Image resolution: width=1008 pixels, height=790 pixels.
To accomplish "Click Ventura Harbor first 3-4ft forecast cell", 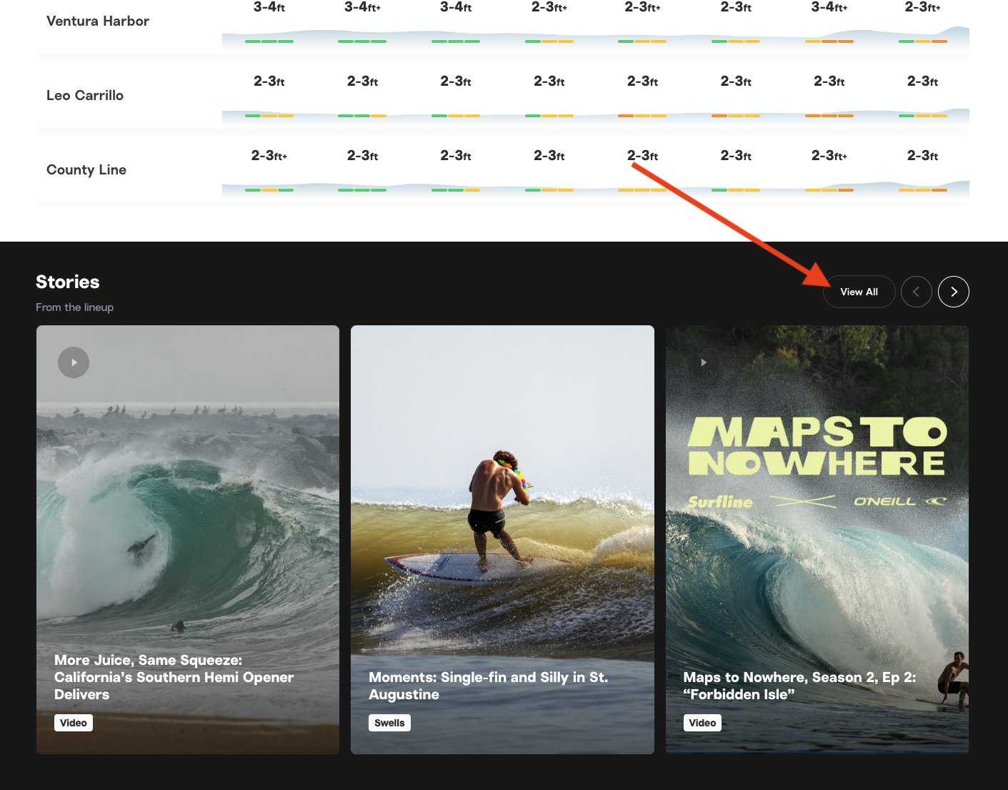I will 269,8.
